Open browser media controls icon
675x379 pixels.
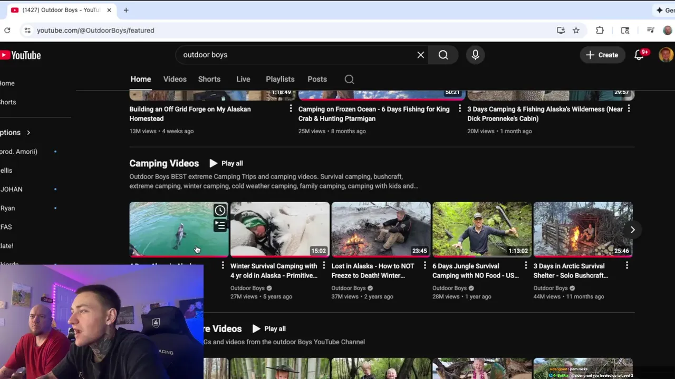pyautogui.click(x=651, y=31)
